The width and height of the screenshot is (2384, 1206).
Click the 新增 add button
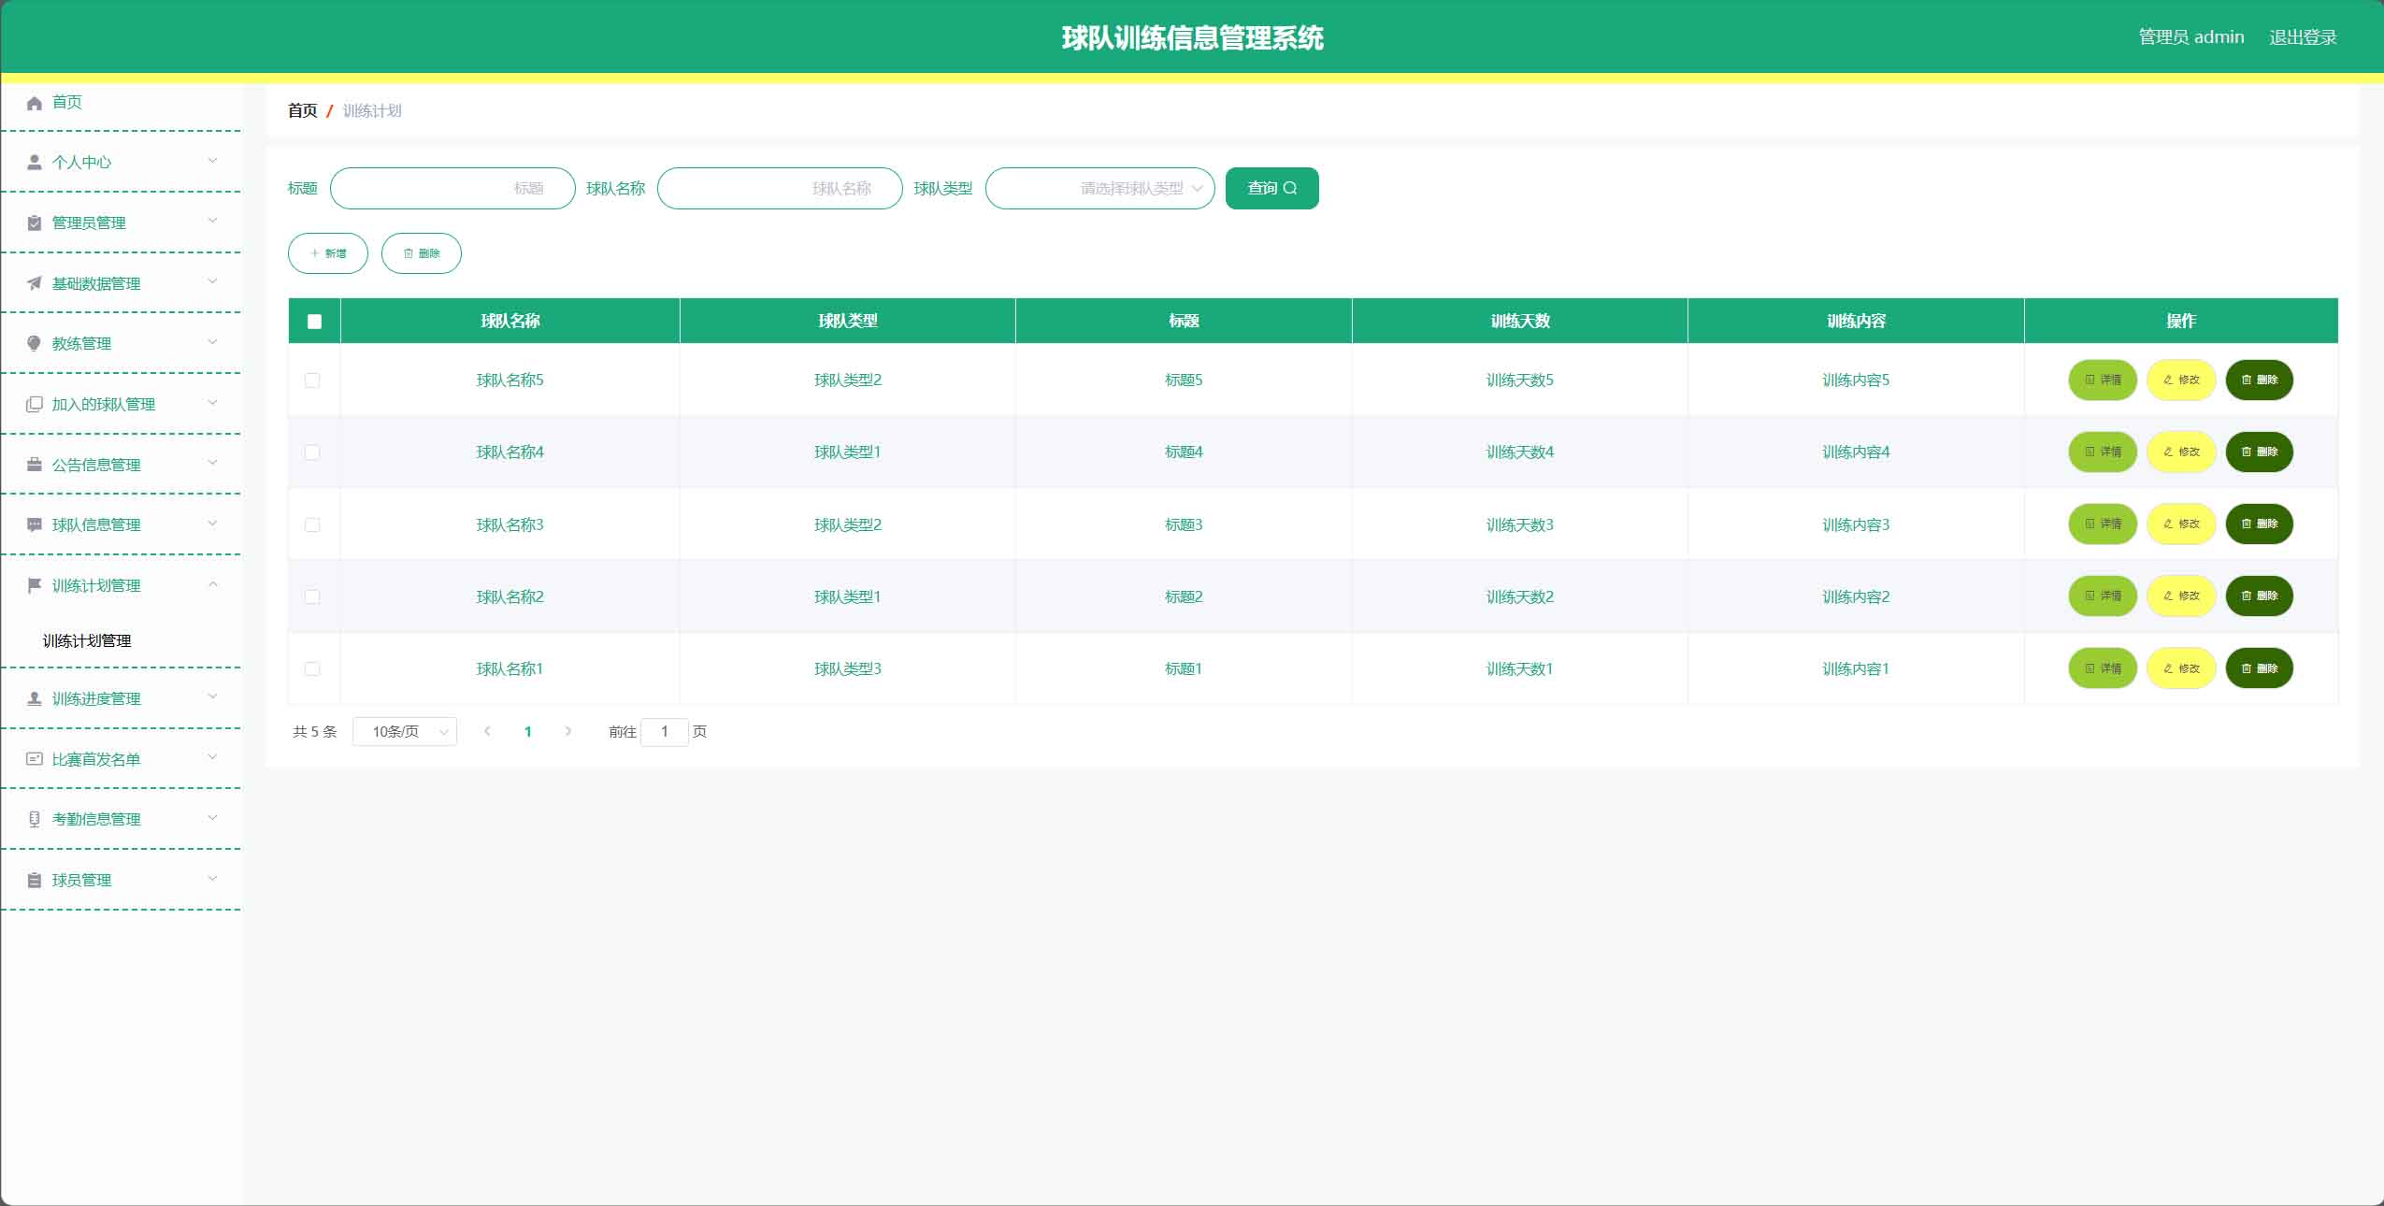pyautogui.click(x=328, y=253)
